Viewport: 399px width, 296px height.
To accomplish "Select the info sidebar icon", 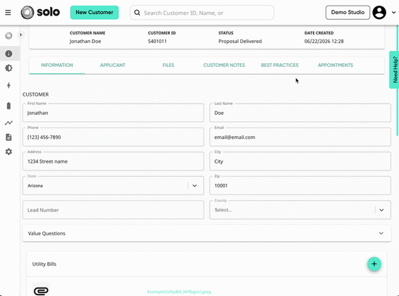I will point(8,54).
